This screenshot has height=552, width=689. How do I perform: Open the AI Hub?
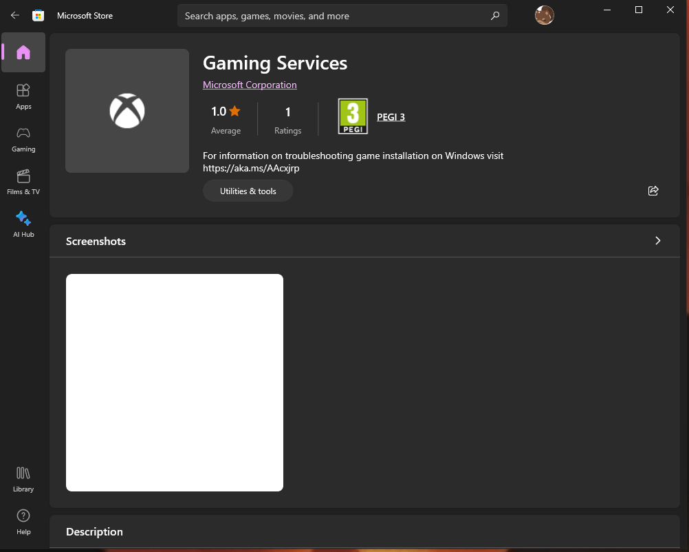[x=23, y=225]
